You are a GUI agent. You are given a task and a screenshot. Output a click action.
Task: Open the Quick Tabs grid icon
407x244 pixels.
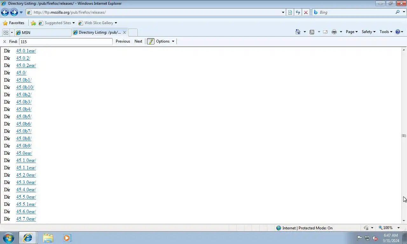click(6, 32)
